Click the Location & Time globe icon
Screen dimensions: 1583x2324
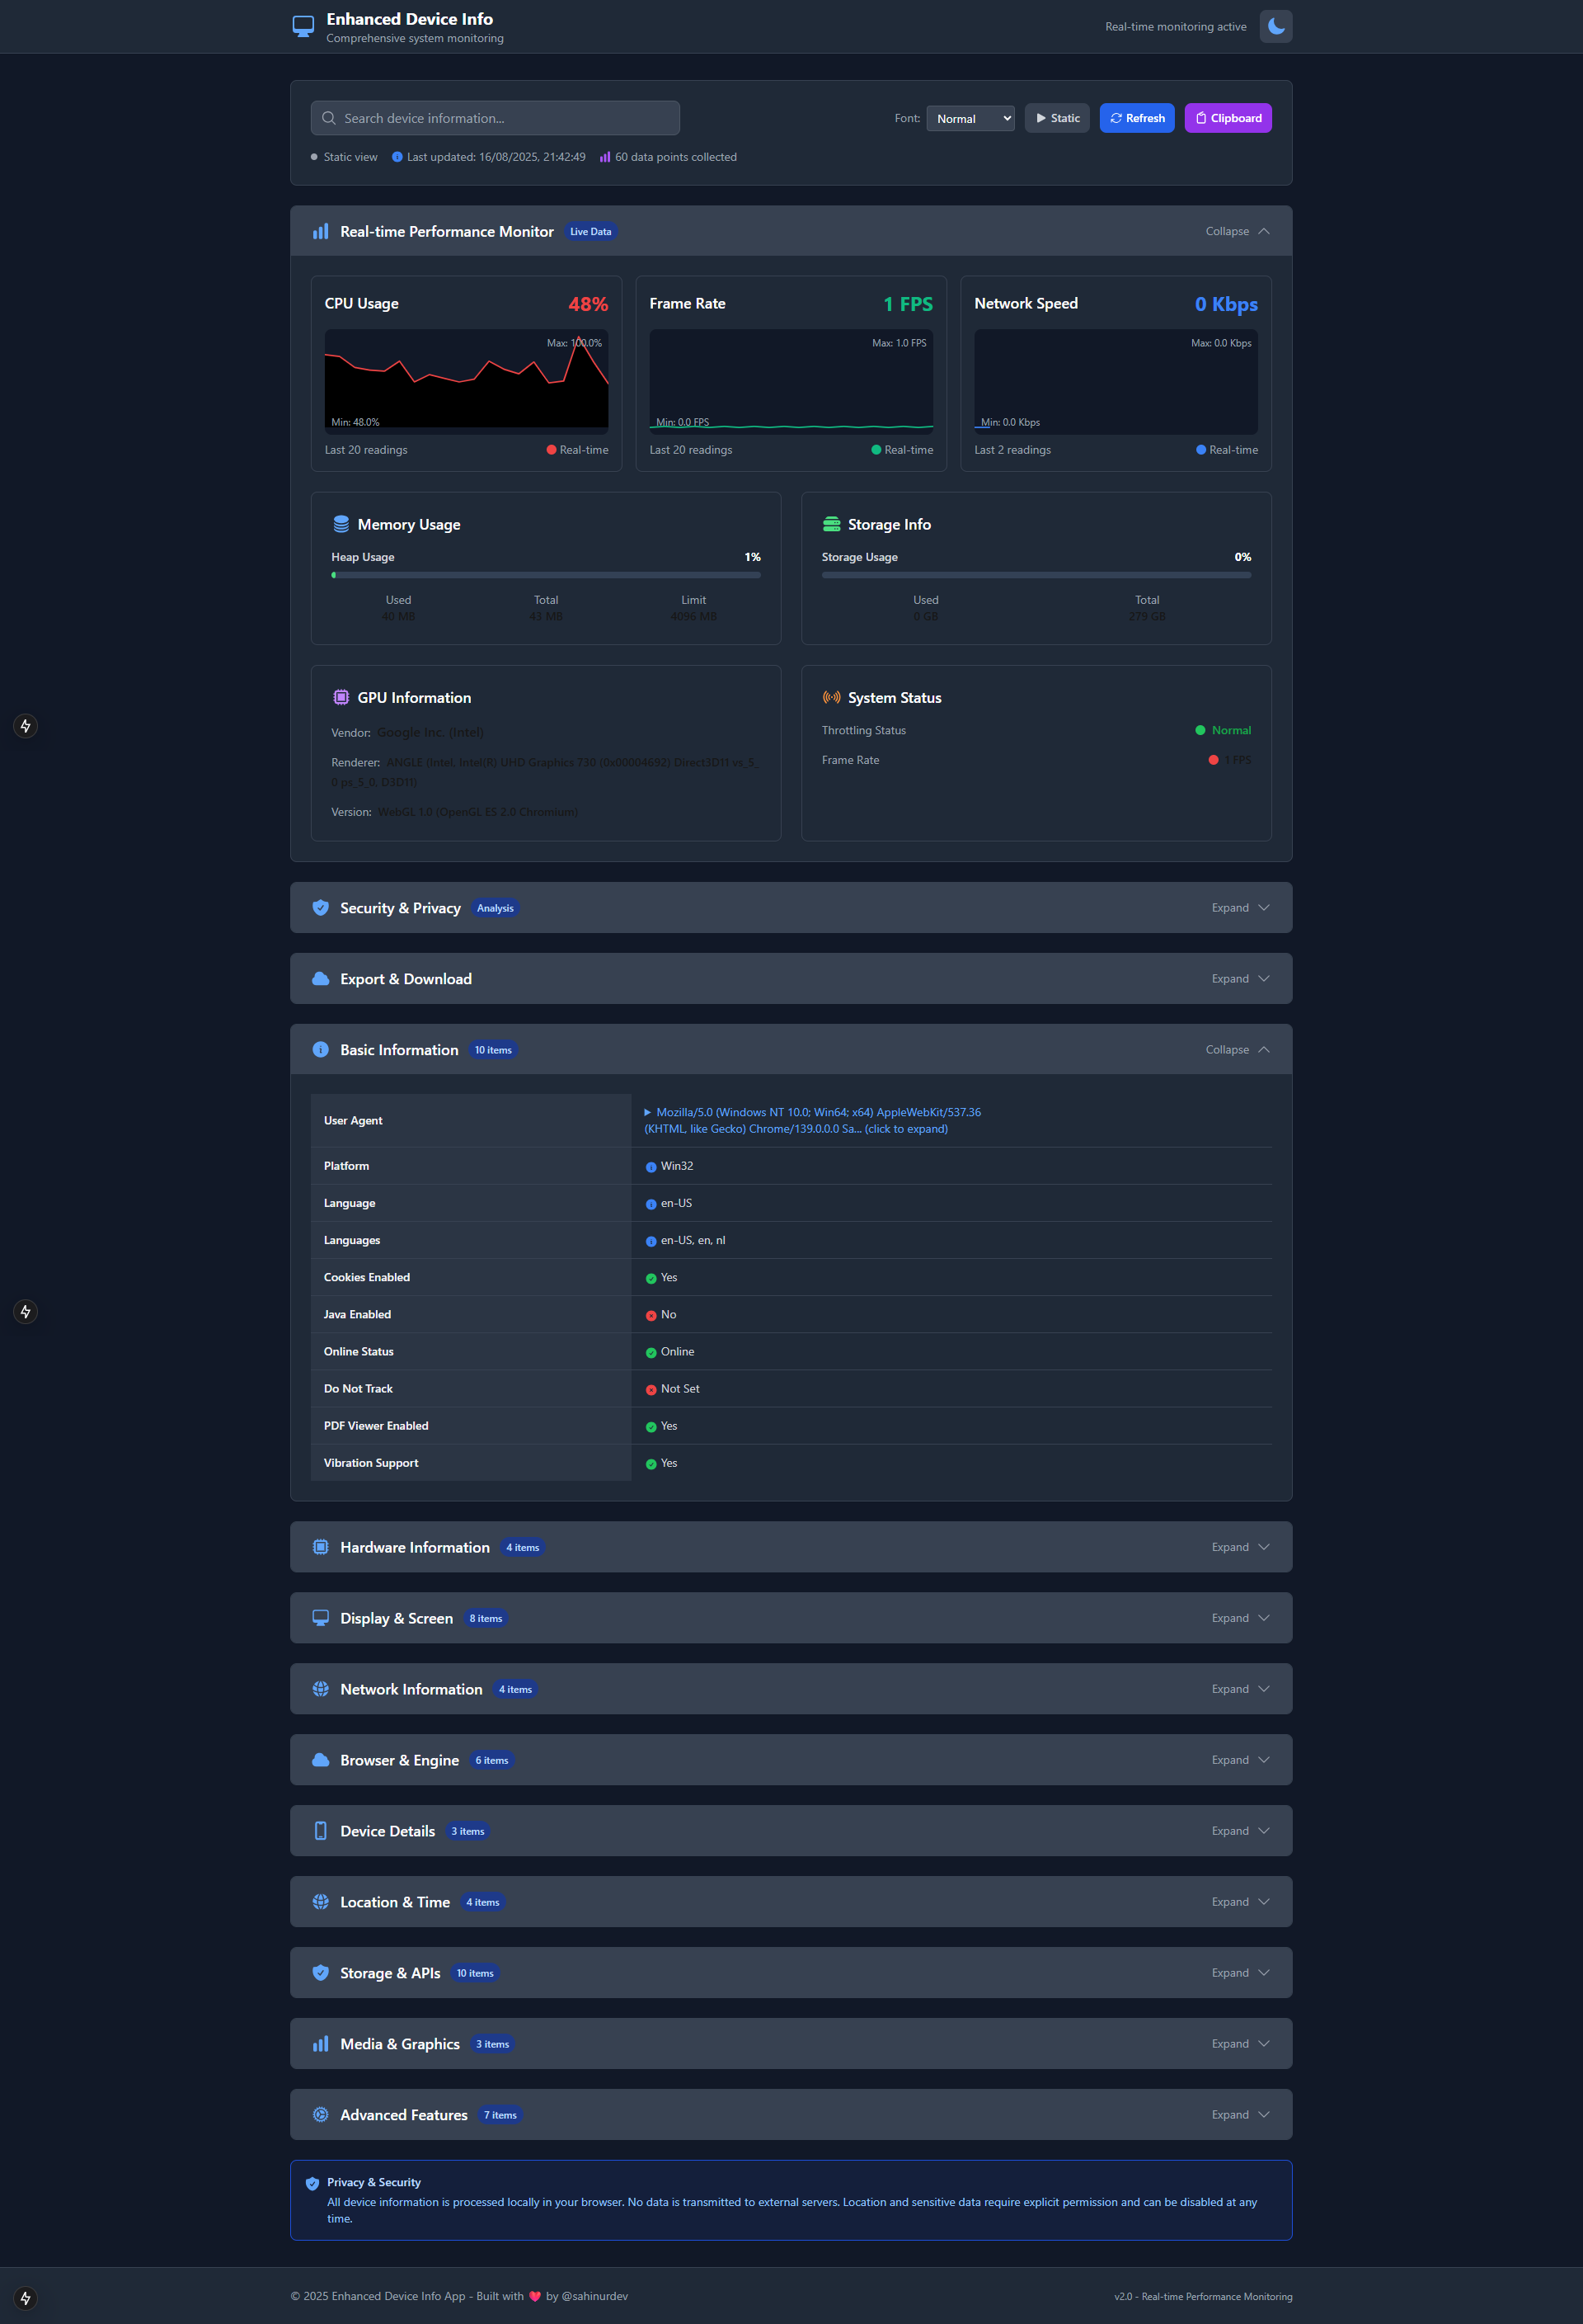point(320,1902)
